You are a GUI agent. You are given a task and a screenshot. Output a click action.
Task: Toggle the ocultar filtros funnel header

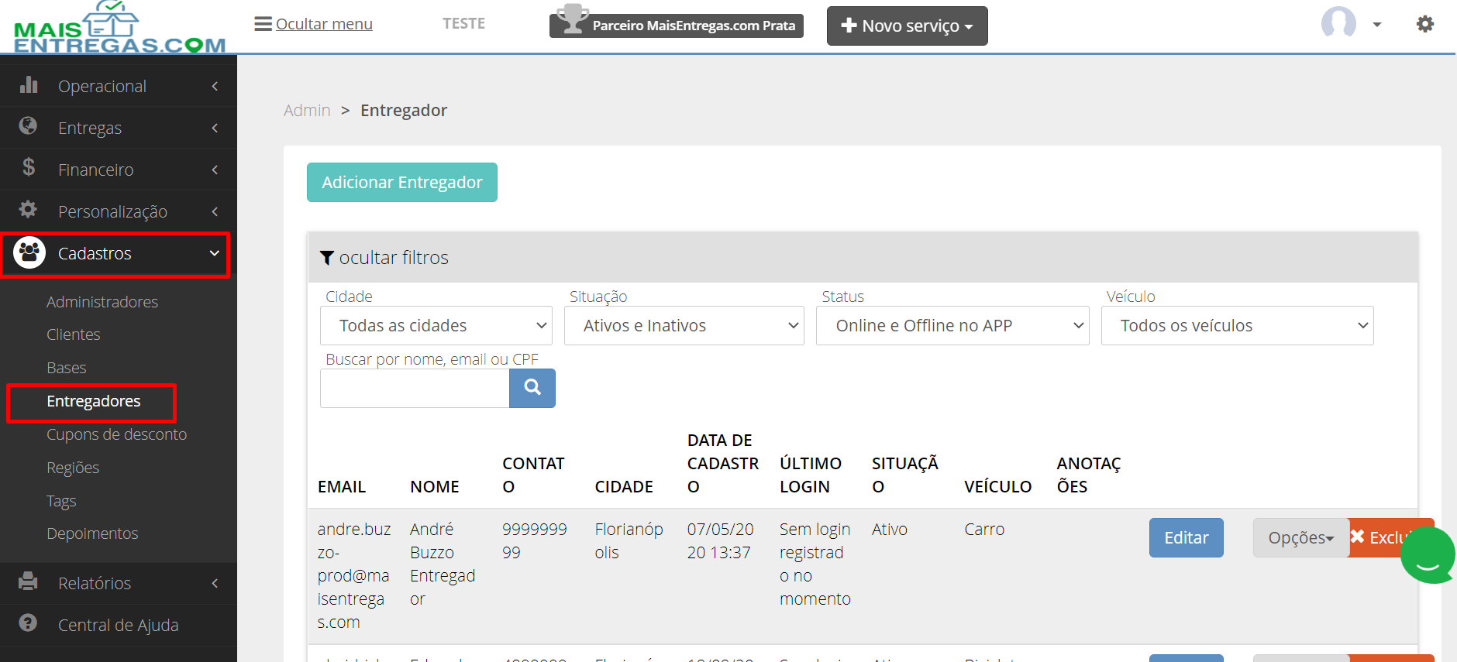[384, 258]
